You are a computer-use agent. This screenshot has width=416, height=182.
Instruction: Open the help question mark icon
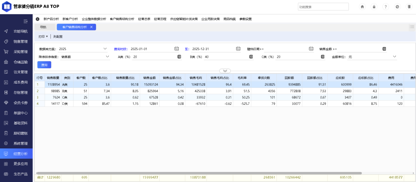point(386,7)
